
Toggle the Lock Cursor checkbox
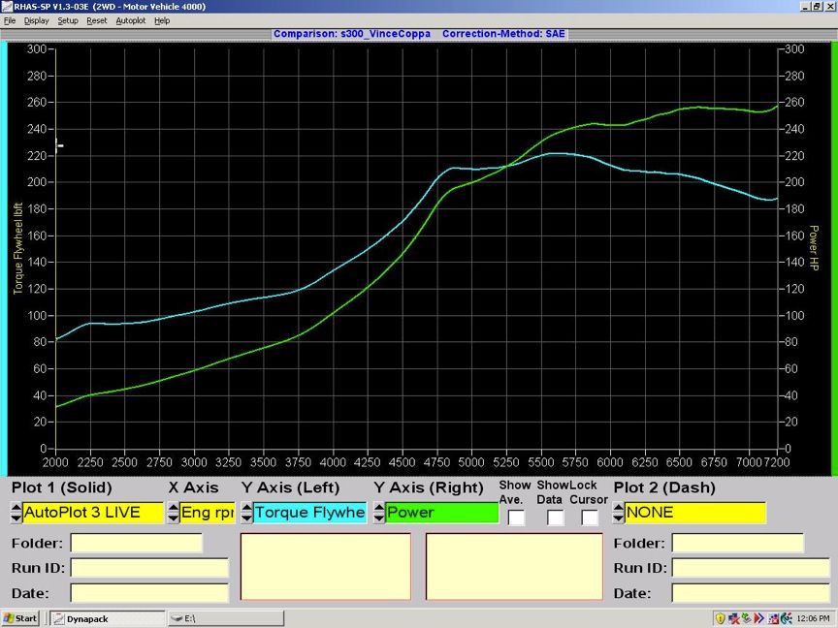point(590,518)
